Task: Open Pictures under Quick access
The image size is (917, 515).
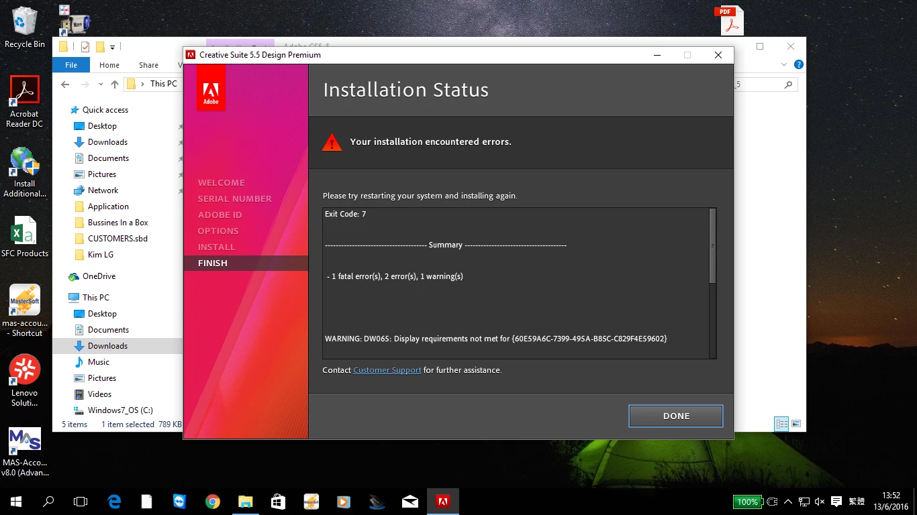Action: (x=102, y=174)
